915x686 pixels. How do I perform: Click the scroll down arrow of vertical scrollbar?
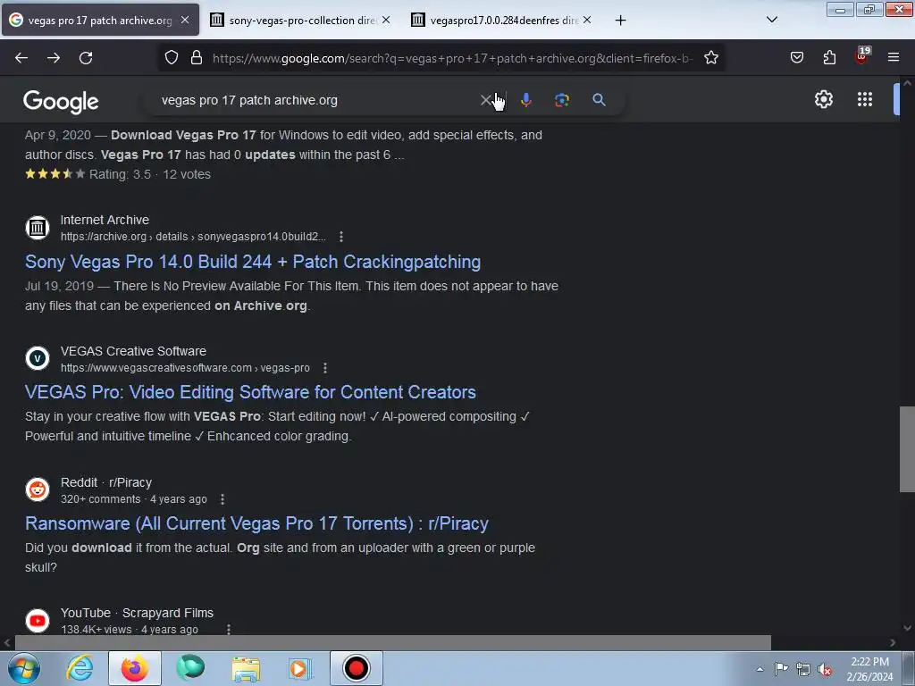point(907,628)
